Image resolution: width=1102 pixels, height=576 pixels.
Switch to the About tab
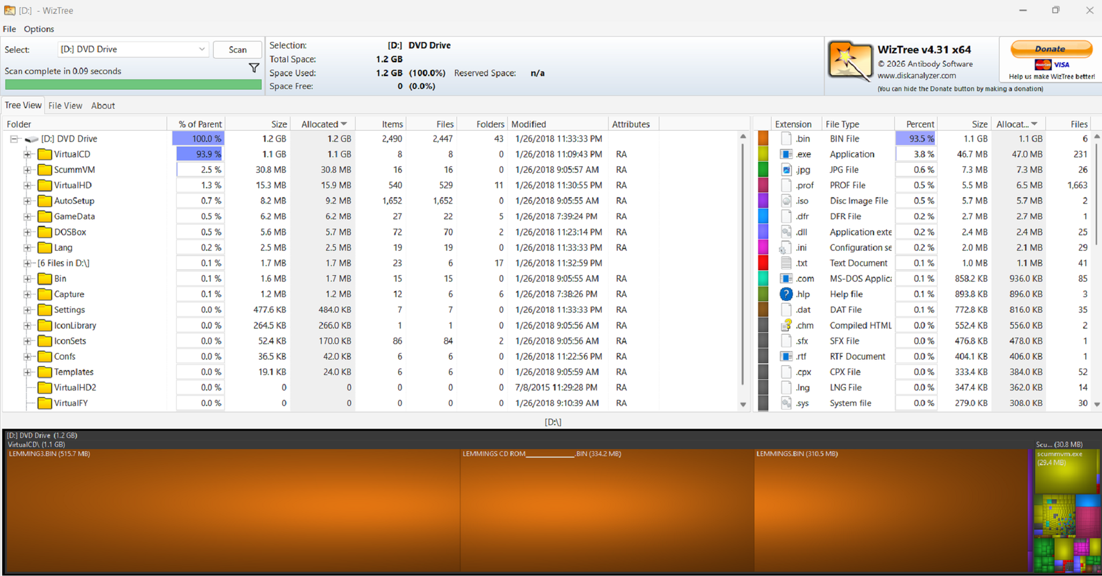click(103, 105)
